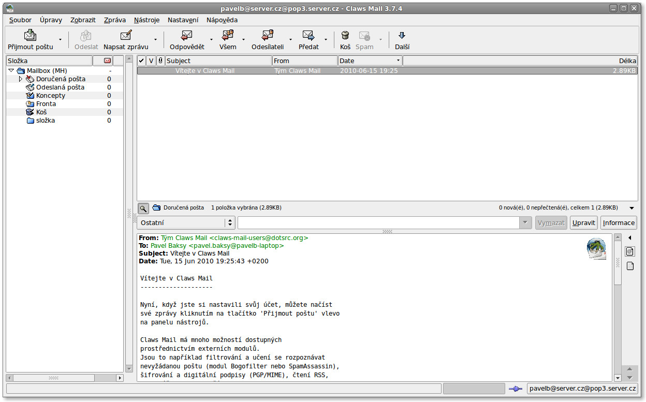Open the Nápověda help menu

click(x=222, y=20)
